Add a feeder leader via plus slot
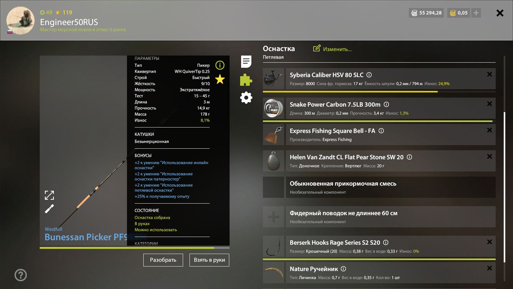 (x=273, y=217)
